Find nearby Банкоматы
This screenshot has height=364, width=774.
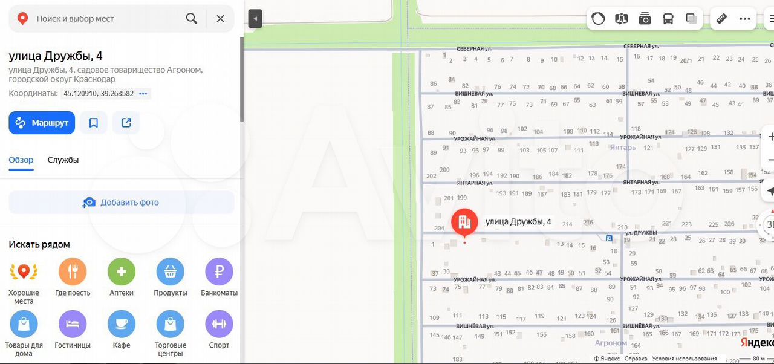click(x=219, y=278)
